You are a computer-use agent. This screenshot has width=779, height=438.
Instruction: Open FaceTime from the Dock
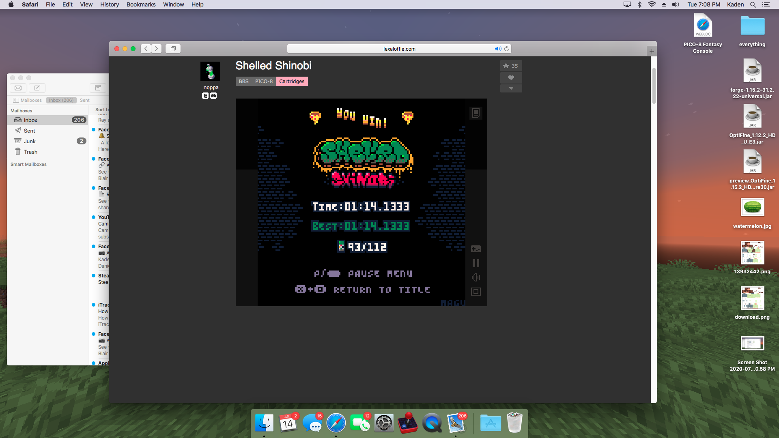click(x=360, y=423)
